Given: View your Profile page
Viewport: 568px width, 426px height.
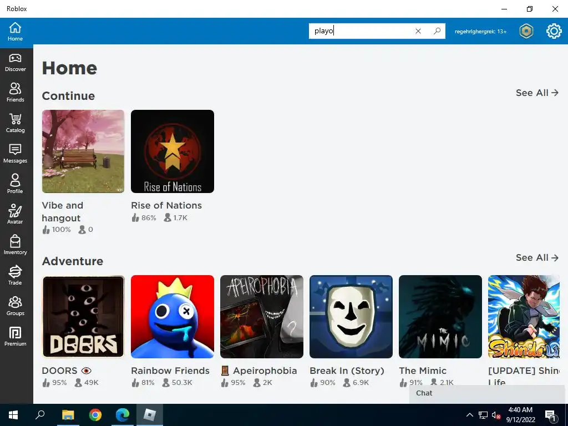Looking at the screenshot, I should (x=15, y=184).
